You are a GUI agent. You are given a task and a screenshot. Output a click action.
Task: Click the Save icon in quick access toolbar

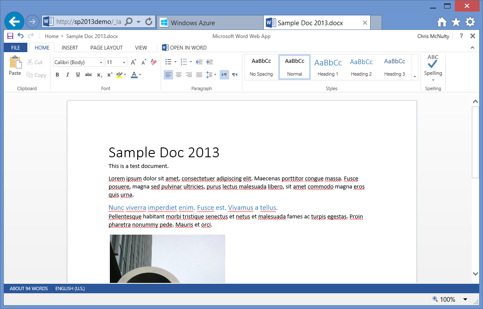pos(10,36)
